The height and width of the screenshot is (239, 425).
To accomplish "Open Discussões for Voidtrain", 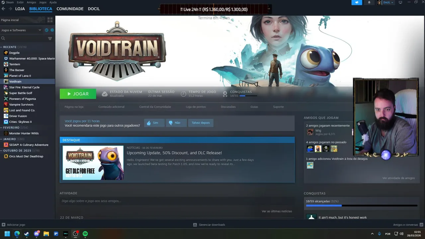I will coord(228,107).
